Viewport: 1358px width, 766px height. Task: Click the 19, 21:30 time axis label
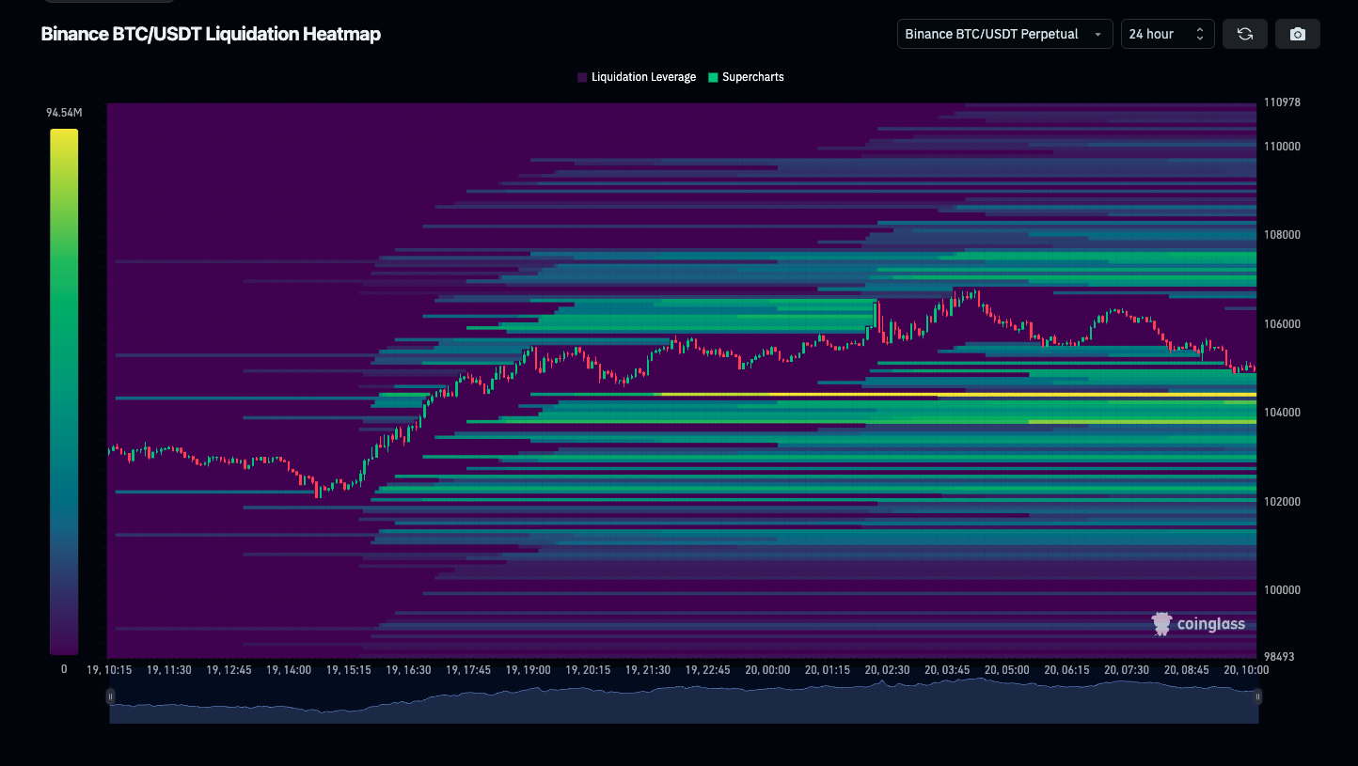click(x=647, y=670)
